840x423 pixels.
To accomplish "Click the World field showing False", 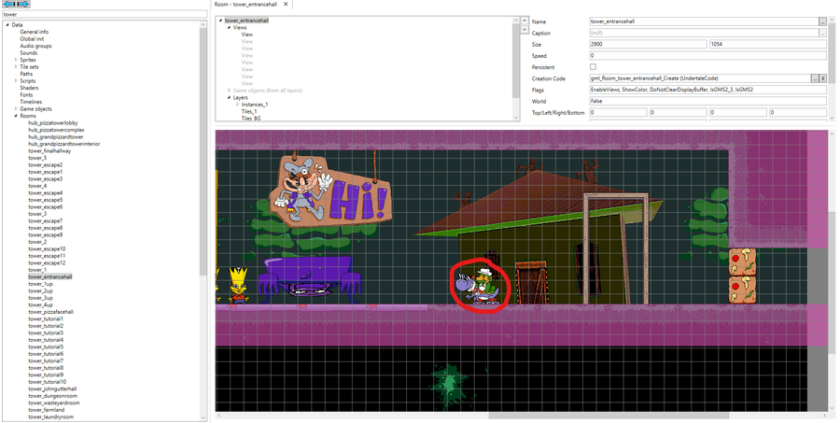I will [x=707, y=101].
